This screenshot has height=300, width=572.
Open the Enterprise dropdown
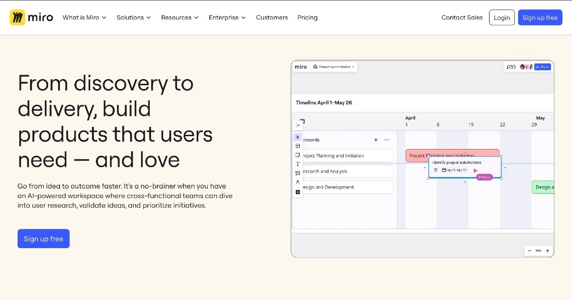227,18
